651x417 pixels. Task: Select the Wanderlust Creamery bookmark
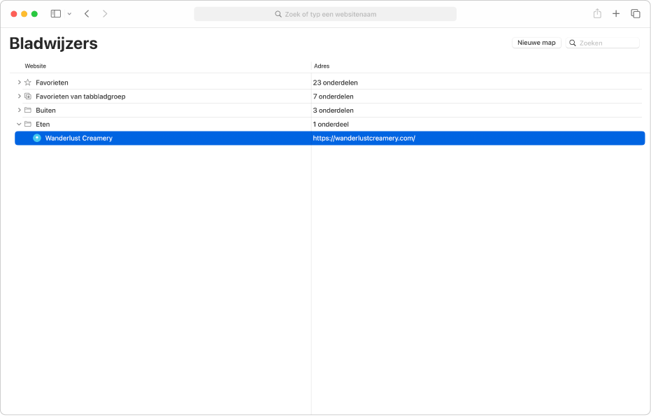point(329,138)
